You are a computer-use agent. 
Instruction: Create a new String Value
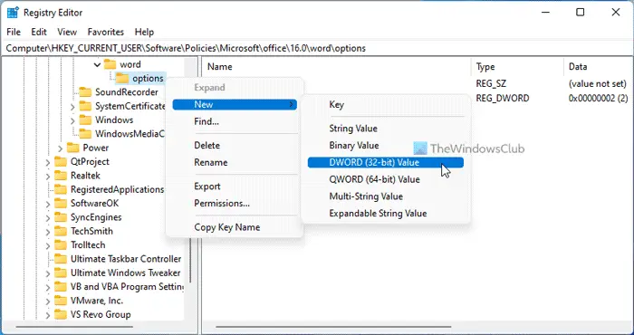tap(386, 129)
